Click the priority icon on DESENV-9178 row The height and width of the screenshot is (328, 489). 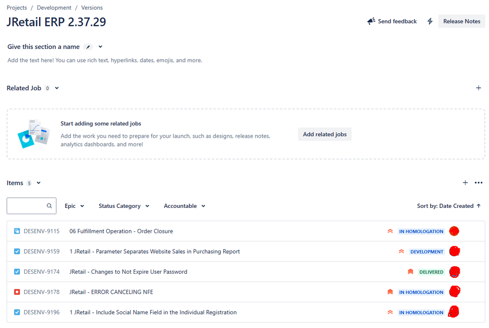tap(390, 292)
